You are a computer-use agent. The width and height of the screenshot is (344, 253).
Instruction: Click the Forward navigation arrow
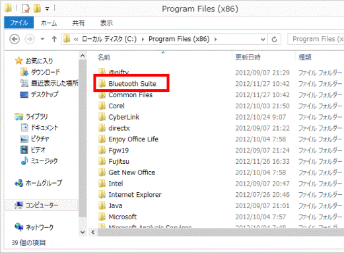[x=30, y=39]
